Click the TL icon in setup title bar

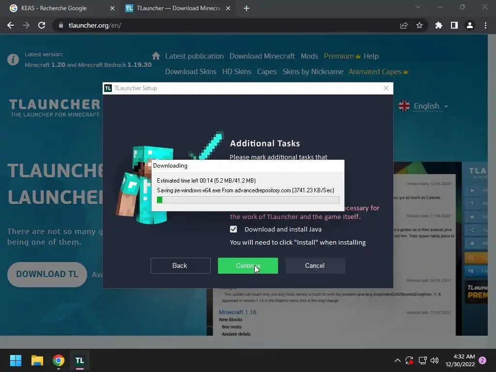[108, 88]
